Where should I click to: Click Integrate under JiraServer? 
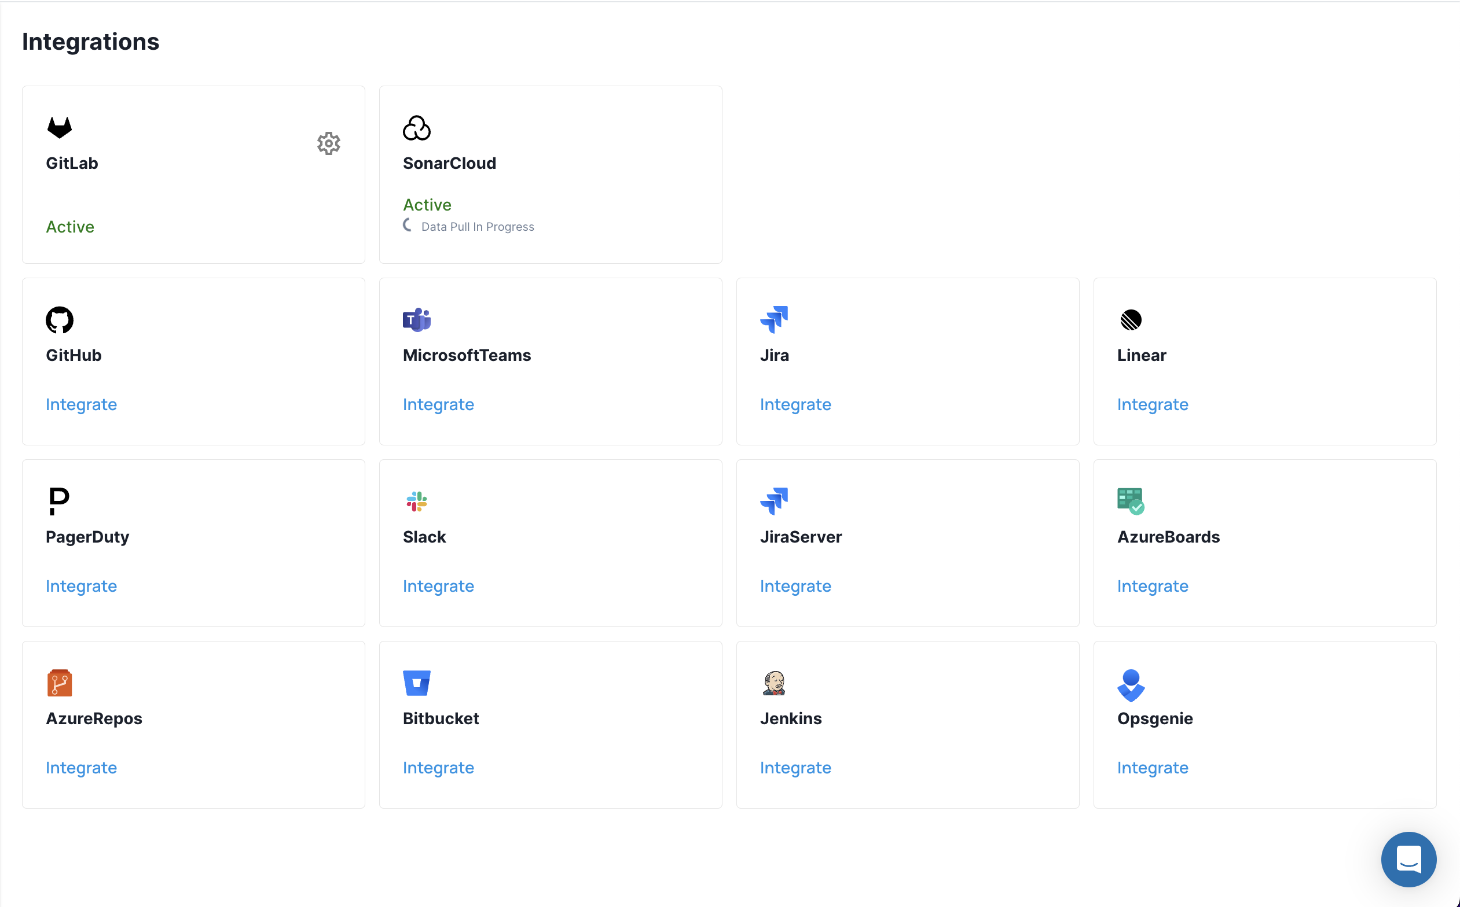795,586
